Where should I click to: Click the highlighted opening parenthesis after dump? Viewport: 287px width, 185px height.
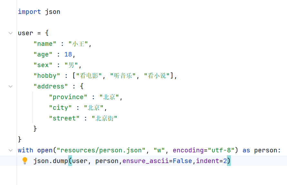70,161
